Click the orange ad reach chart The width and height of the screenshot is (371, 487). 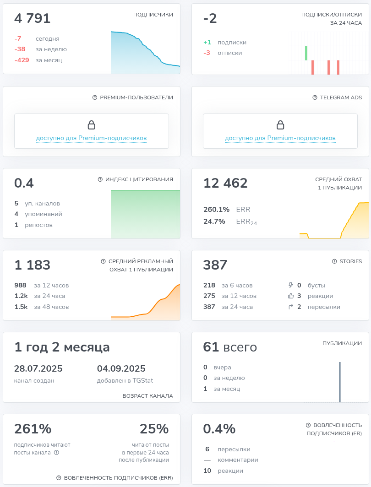point(145,302)
